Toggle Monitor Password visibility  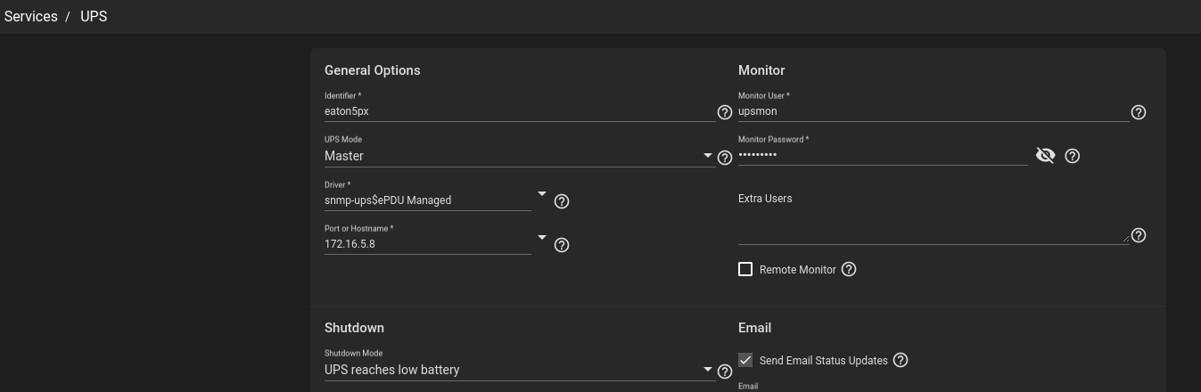1046,156
